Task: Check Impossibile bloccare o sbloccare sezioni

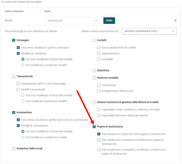Action: click(x=99, y=115)
